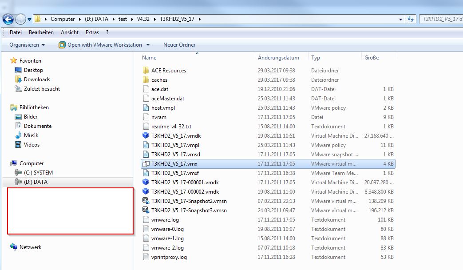
Task: Open the Bearbeiten menu
Action: point(41,32)
